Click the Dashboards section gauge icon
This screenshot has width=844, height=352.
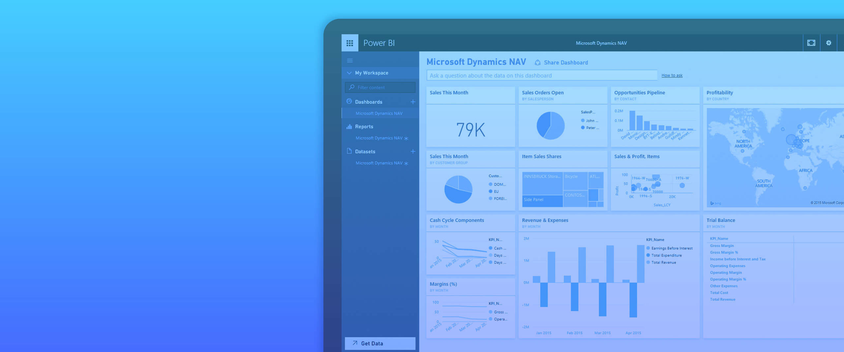coord(349,101)
